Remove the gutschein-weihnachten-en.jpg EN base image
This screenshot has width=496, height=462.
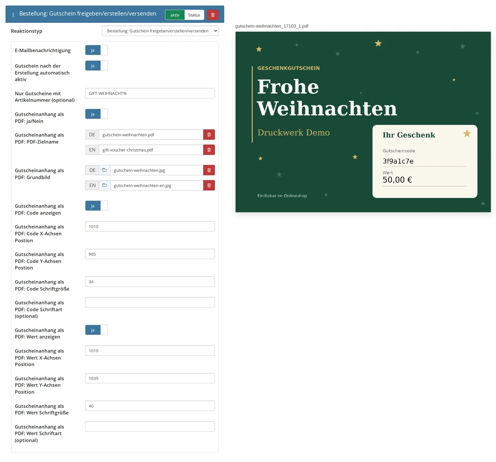209,185
